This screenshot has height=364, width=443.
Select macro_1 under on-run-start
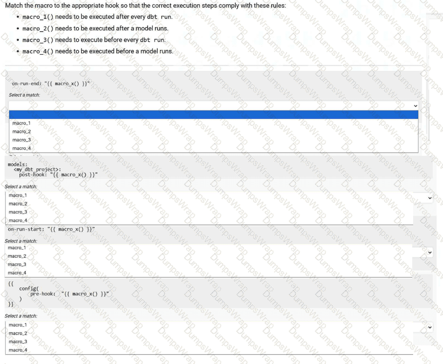click(17, 248)
